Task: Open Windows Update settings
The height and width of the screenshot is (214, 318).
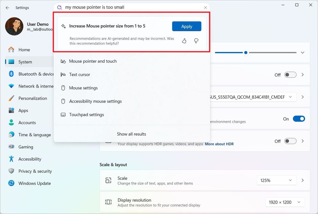Action: pos(34,183)
